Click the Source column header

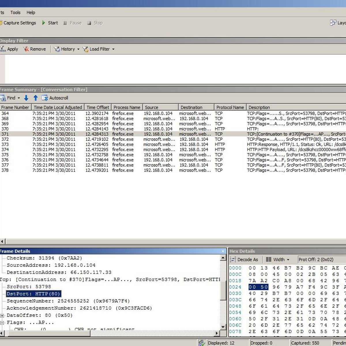coord(160,107)
